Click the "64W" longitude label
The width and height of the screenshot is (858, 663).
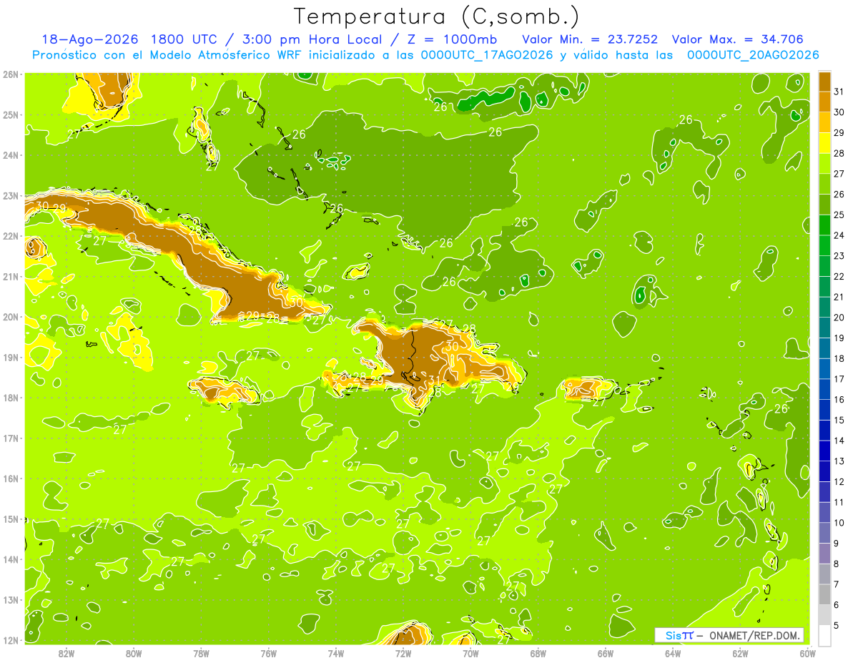click(x=673, y=653)
